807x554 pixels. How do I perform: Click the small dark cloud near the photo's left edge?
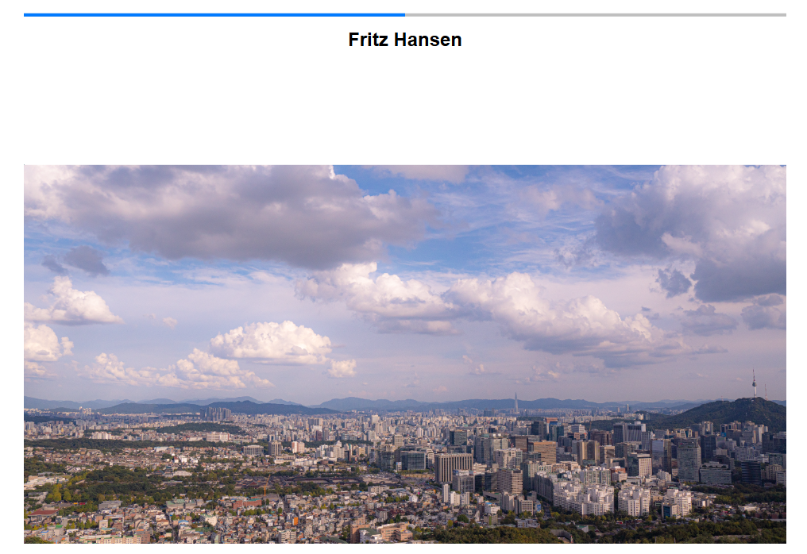77,261
